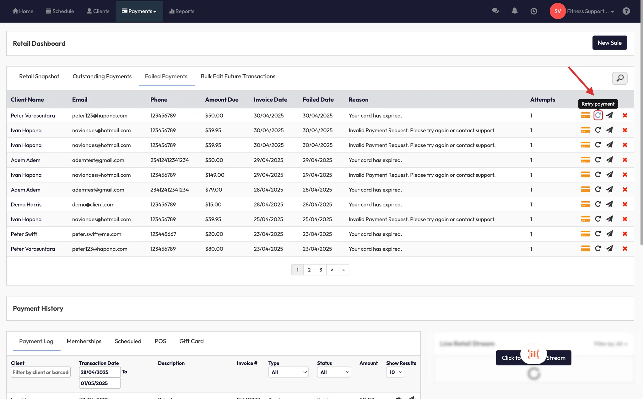The width and height of the screenshot is (643, 399).
Task: Expand the Payments menu dropdown
Action: coord(139,11)
